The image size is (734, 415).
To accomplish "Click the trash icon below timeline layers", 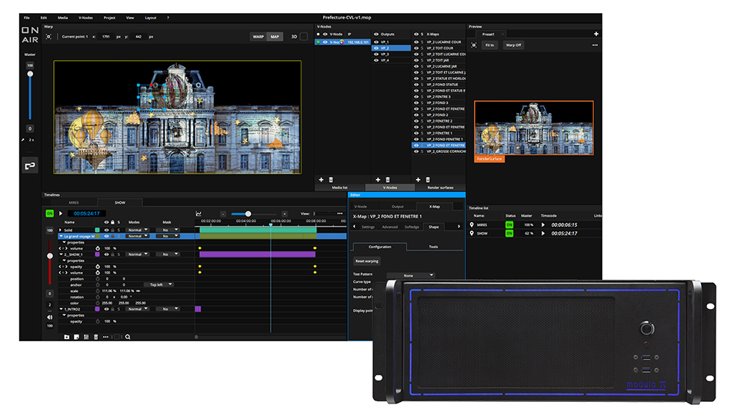I will 96,337.
